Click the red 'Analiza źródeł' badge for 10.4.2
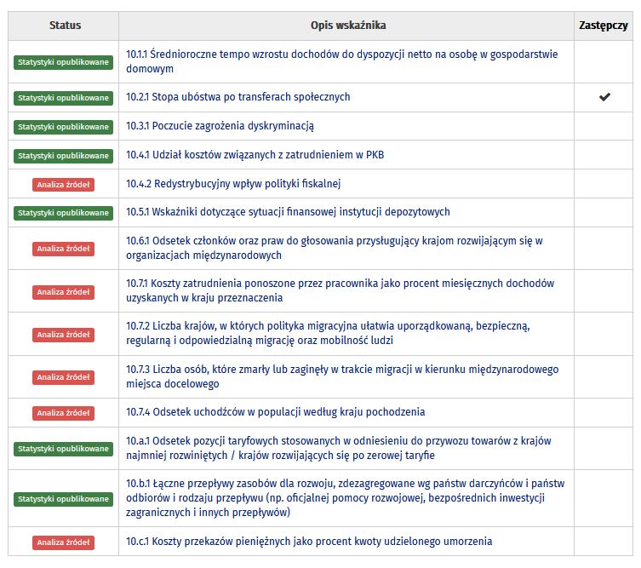The image size is (641, 568). (64, 184)
